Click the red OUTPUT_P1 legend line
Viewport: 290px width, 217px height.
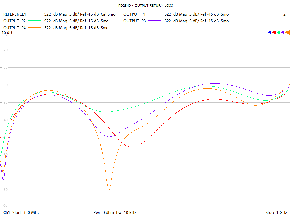[x=155, y=14]
